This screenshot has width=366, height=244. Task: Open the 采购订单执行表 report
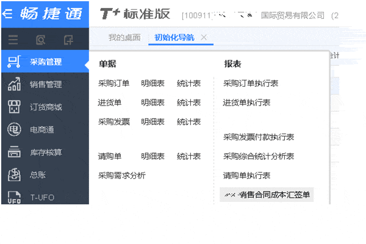[251, 84]
